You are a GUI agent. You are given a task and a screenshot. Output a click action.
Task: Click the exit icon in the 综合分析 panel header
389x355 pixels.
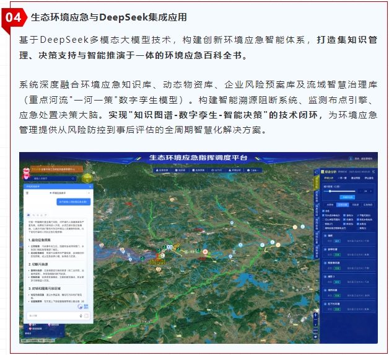point(374,172)
